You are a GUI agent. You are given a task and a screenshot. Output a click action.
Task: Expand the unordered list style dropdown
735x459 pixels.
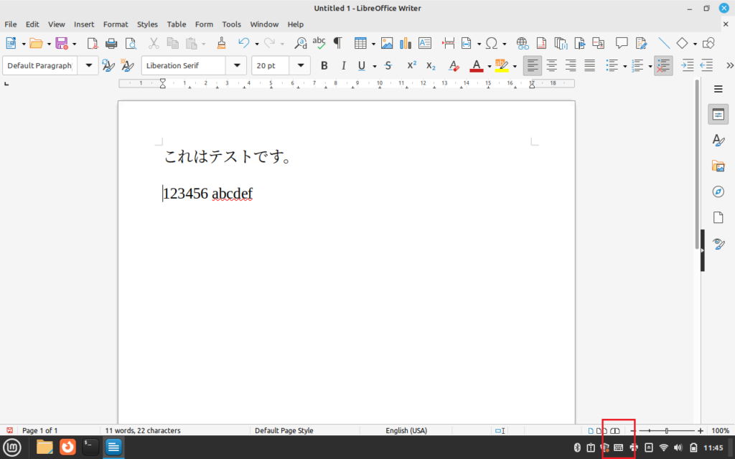[x=625, y=66]
